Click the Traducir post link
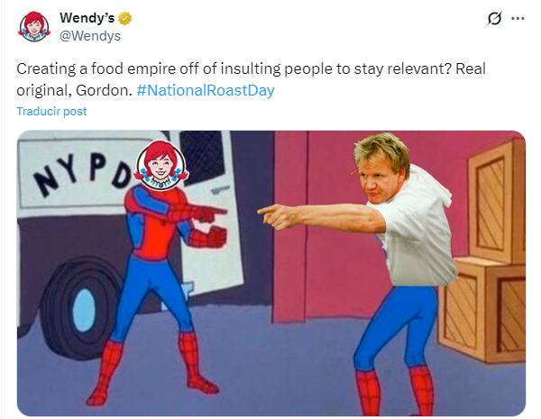 (x=51, y=111)
